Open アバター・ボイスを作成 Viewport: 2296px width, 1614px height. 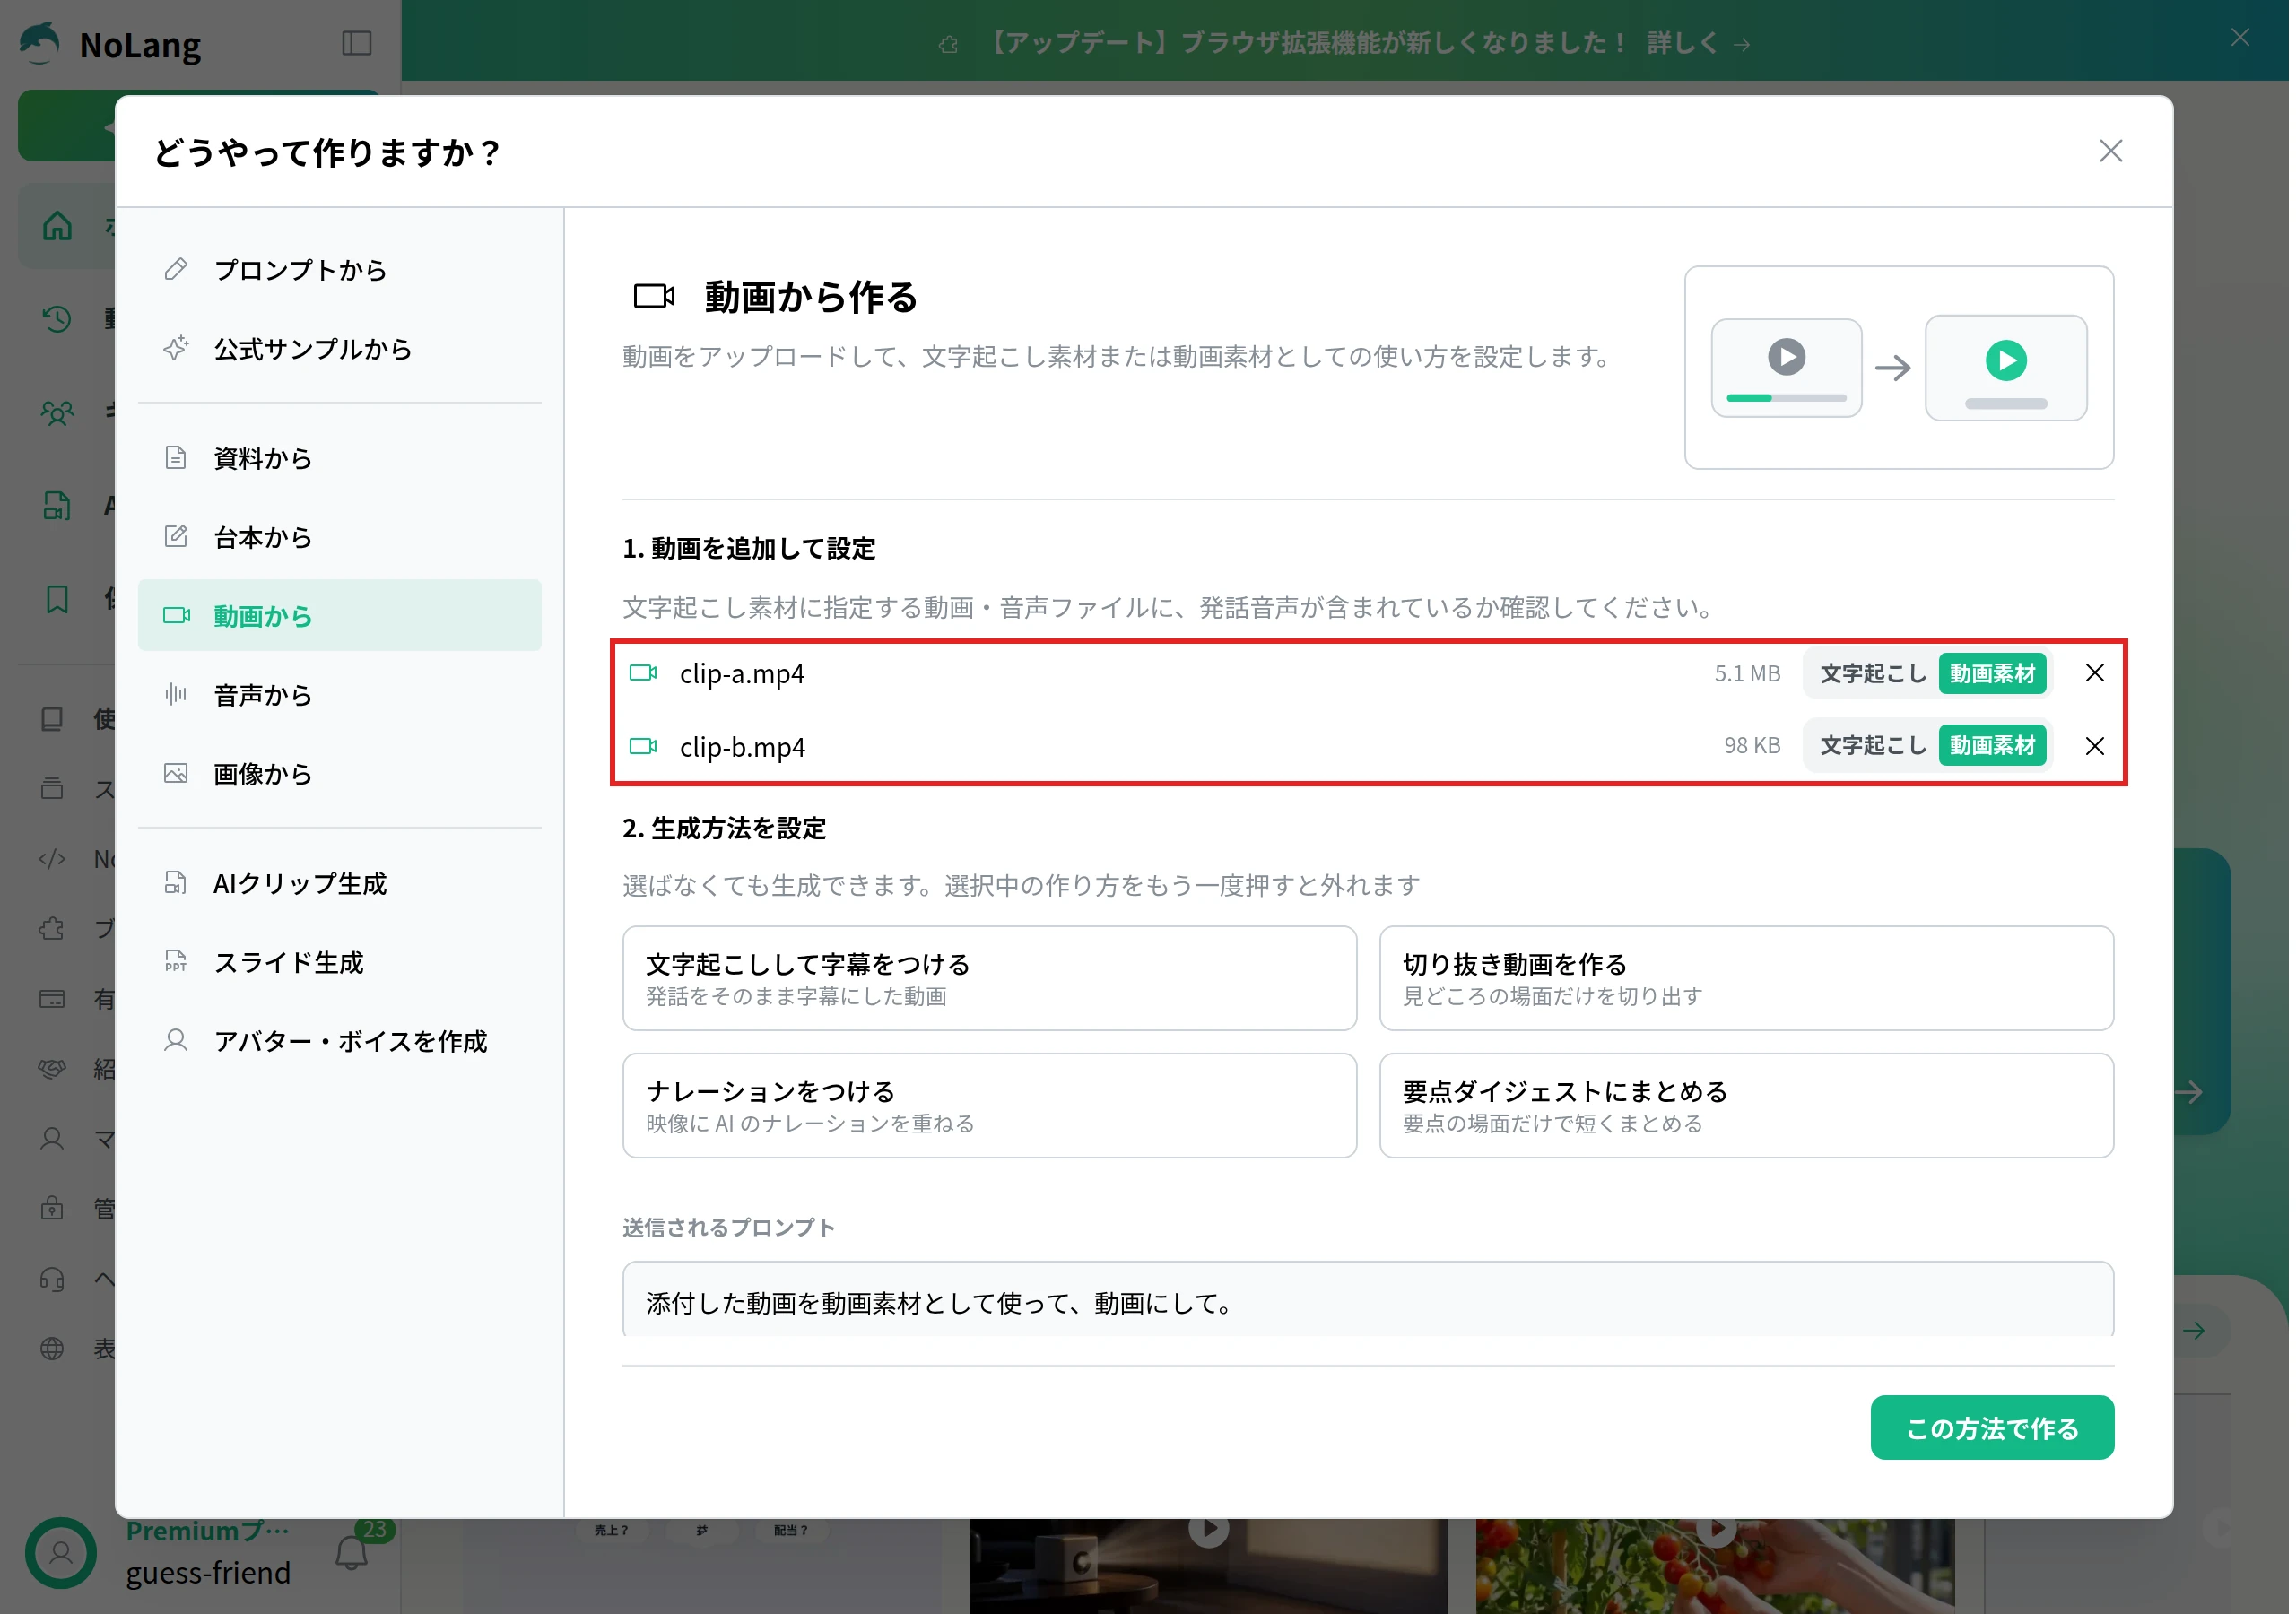point(340,1042)
